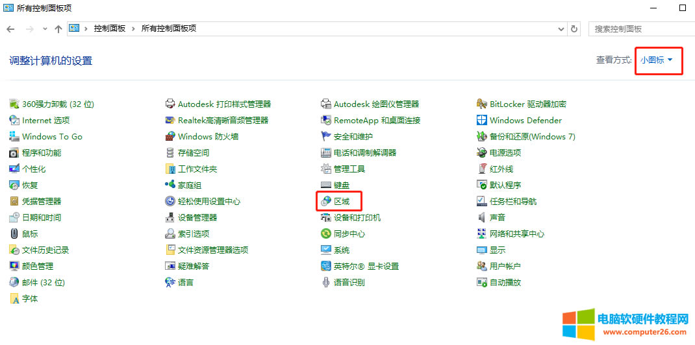Image resolution: width=695 pixels, height=345 pixels.
Task: Click the Windows Defender shield icon
Action: tap(482, 121)
